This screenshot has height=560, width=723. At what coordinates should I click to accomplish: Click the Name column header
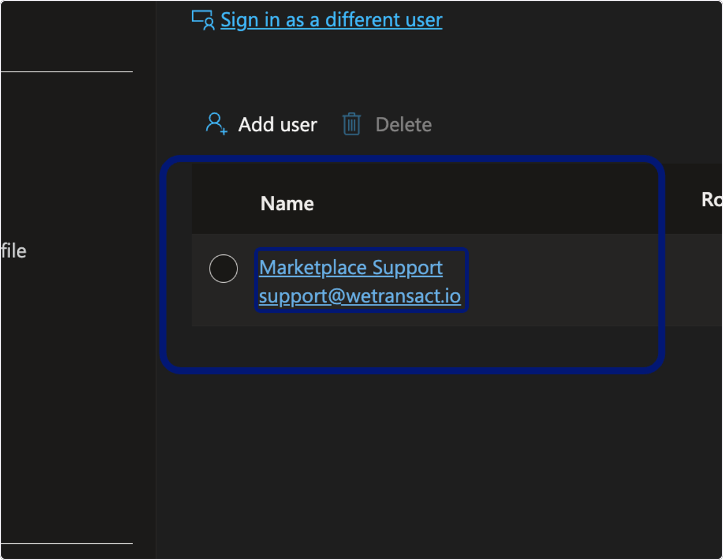tap(287, 203)
